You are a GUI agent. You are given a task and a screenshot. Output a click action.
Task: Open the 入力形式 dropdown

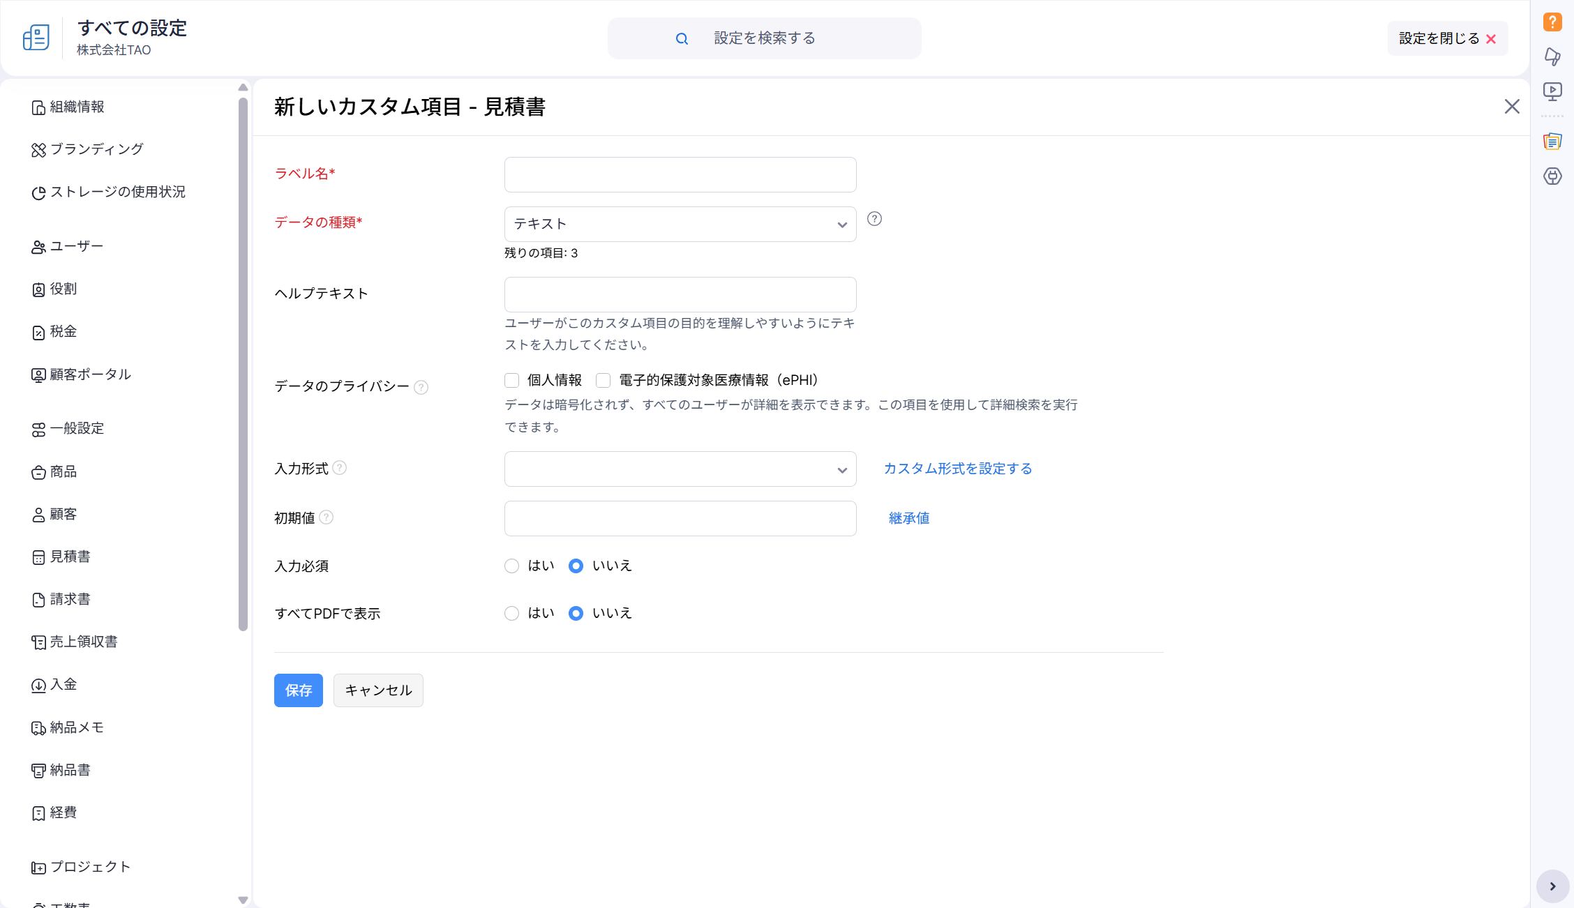tap(680, 469)
